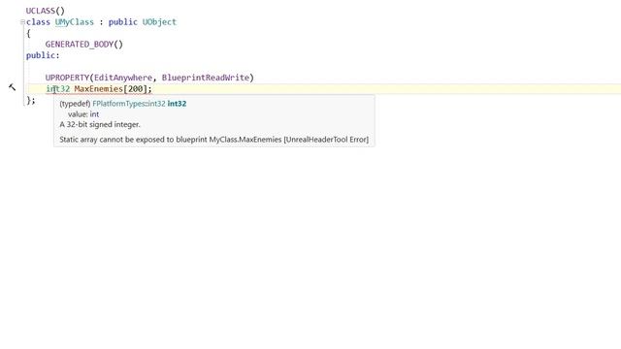Click the UCLASS macro text
Screen dimensions: 621x349
pos(41,11)
